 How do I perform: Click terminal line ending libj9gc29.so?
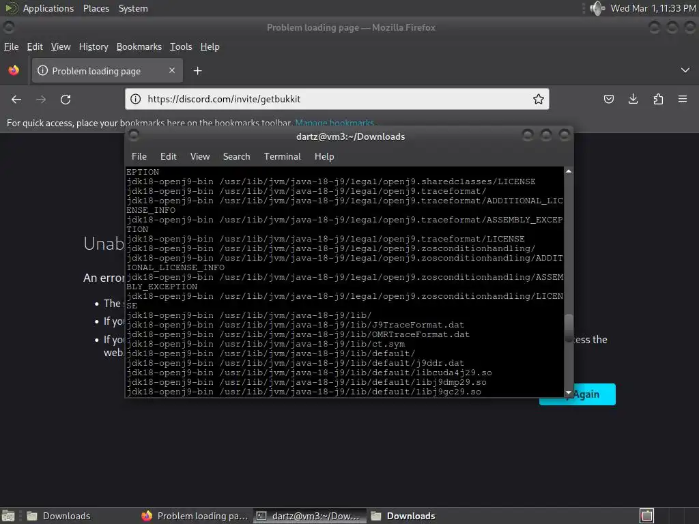pyautogui.click(x=304, y=392)
